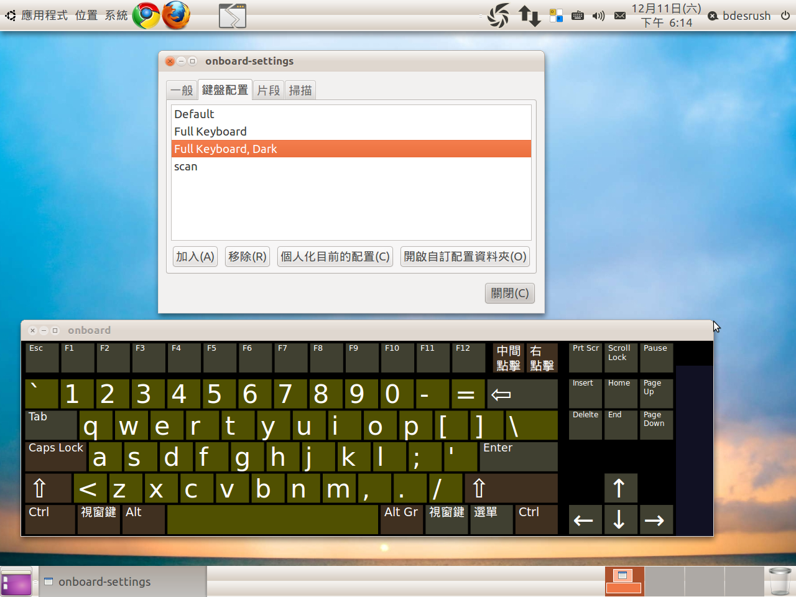The height and width of the screenshot is (597, 796).
Task: Open the volume control in the tray
Action: coord(598,16)
